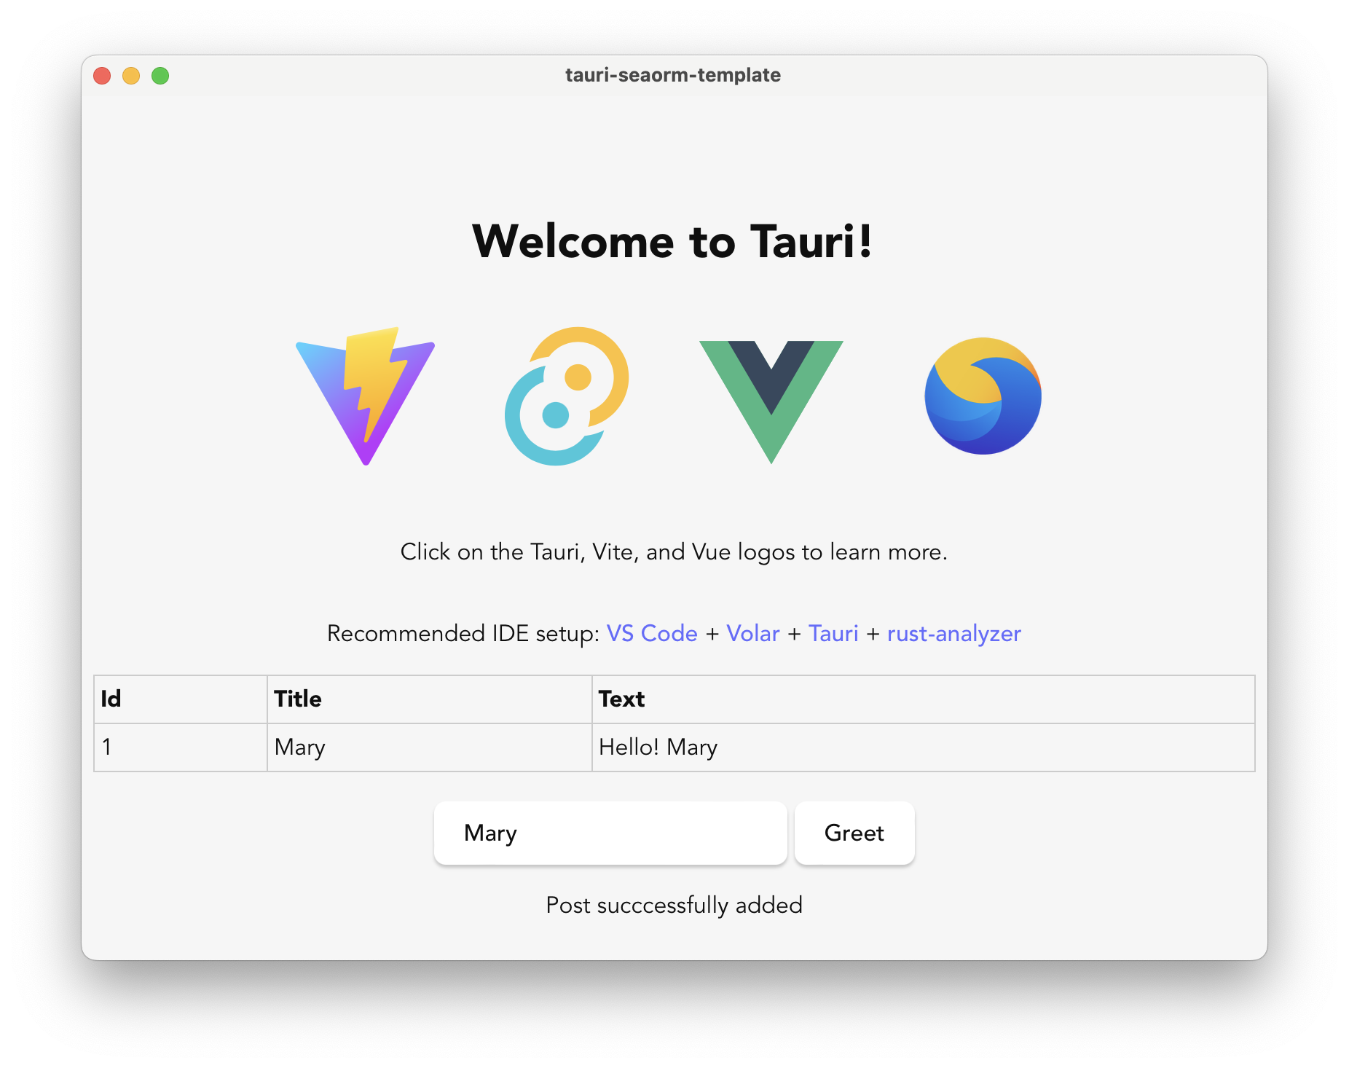Minimize window with the yellow button
Viewport: 1349px width, 1068px height.
click(x=131, y=76)
